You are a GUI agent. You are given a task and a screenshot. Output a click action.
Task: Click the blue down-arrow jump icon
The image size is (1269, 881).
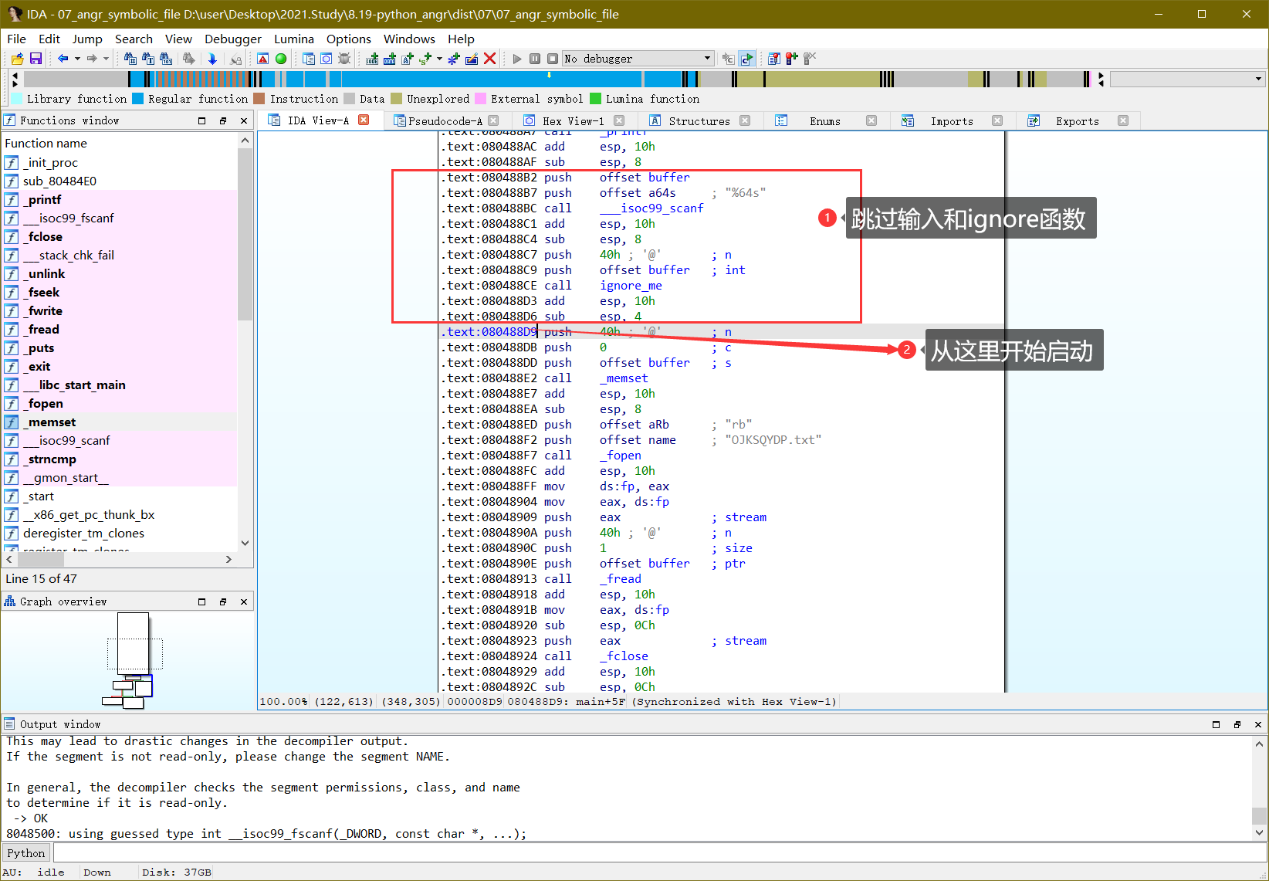point(212,59)
